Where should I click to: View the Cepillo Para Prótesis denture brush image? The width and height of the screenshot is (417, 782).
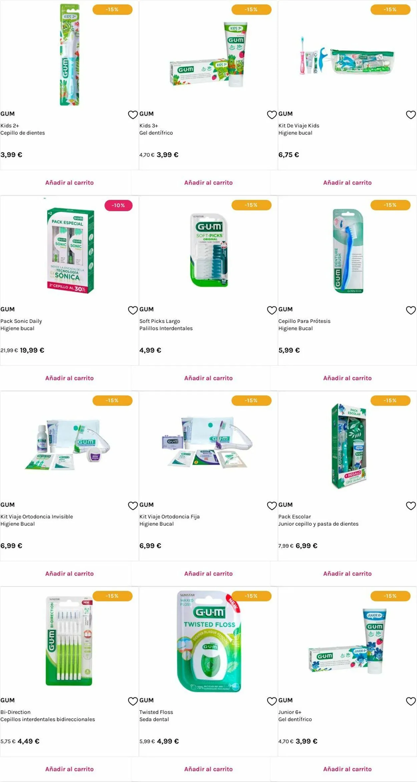tap(348, 251)
